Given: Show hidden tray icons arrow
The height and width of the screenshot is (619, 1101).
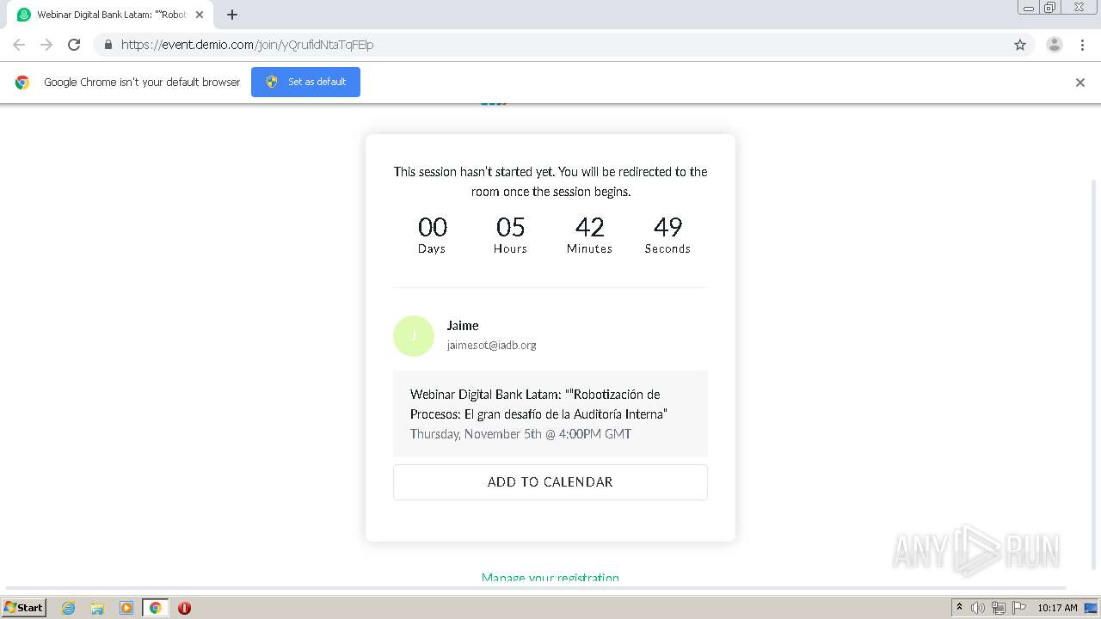Looking at the screenshot, I should [959, 608].
